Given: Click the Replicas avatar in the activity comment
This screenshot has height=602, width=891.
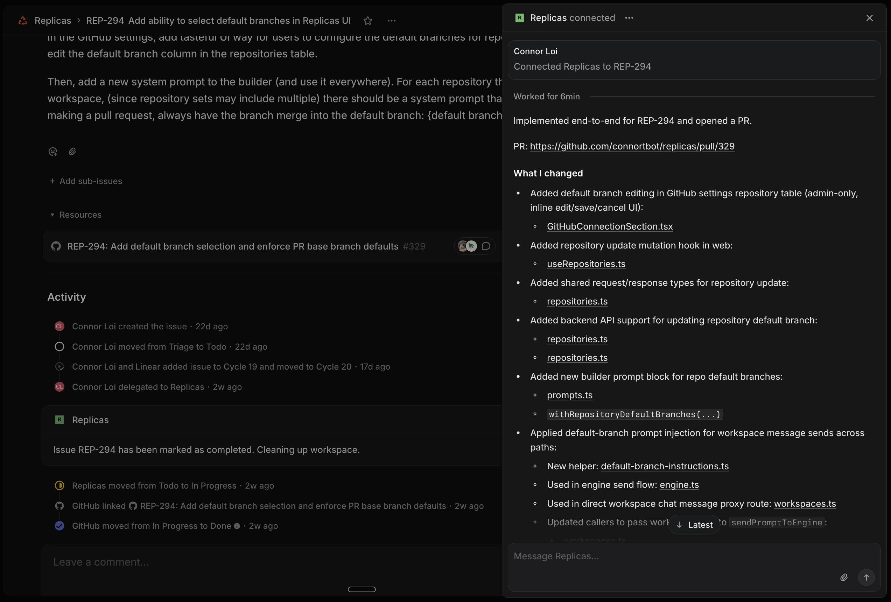Looking at the screenshot, I should click(59, 420).
